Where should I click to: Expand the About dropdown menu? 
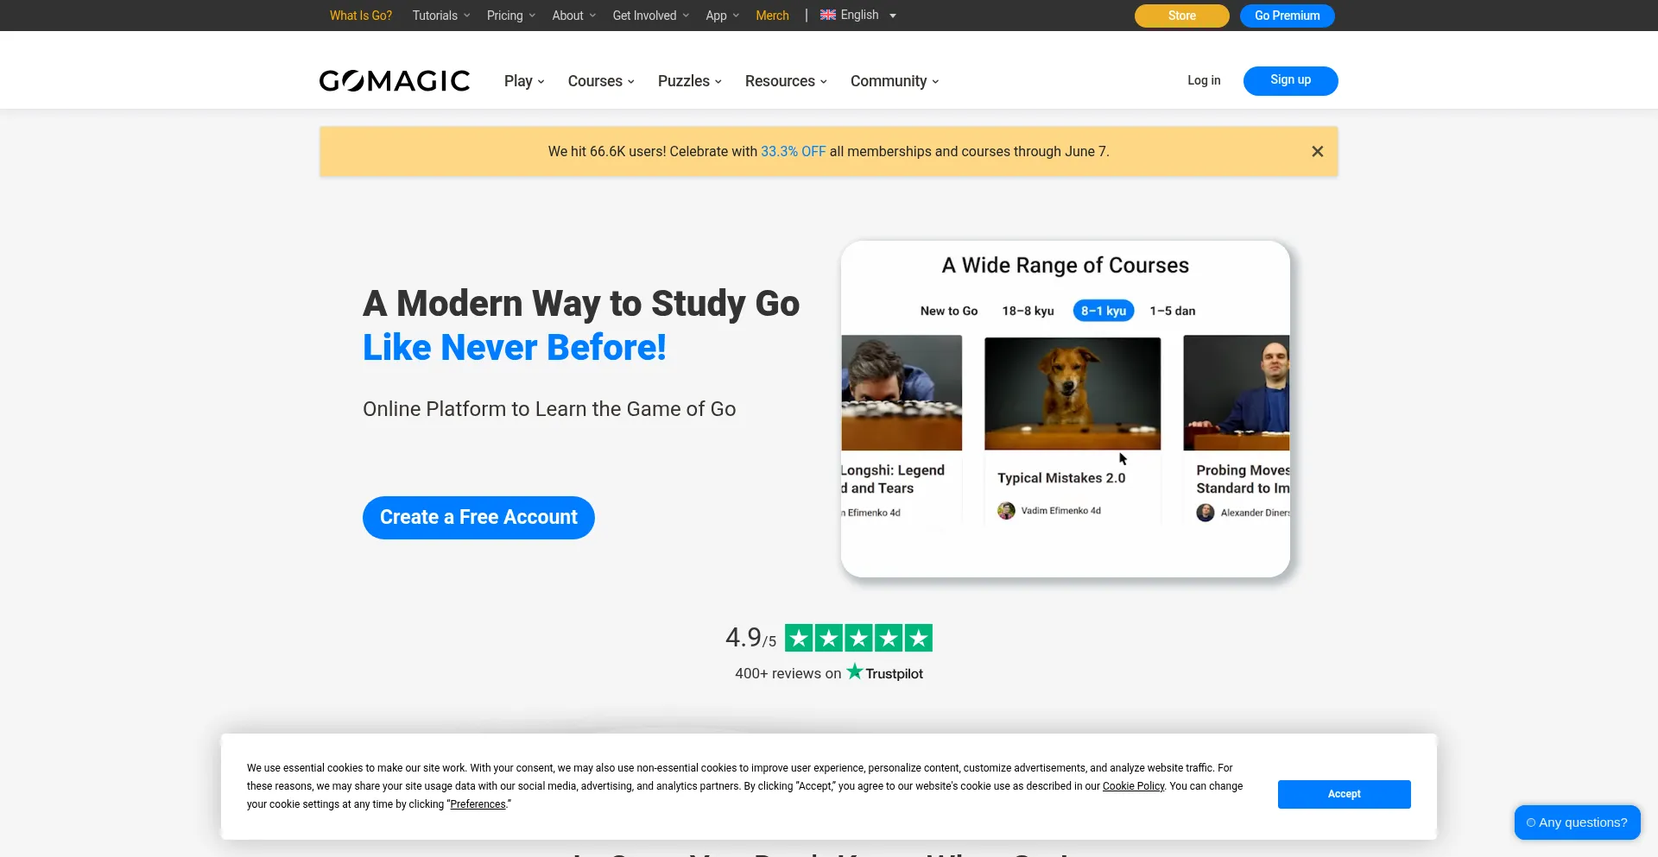[574, 16]
